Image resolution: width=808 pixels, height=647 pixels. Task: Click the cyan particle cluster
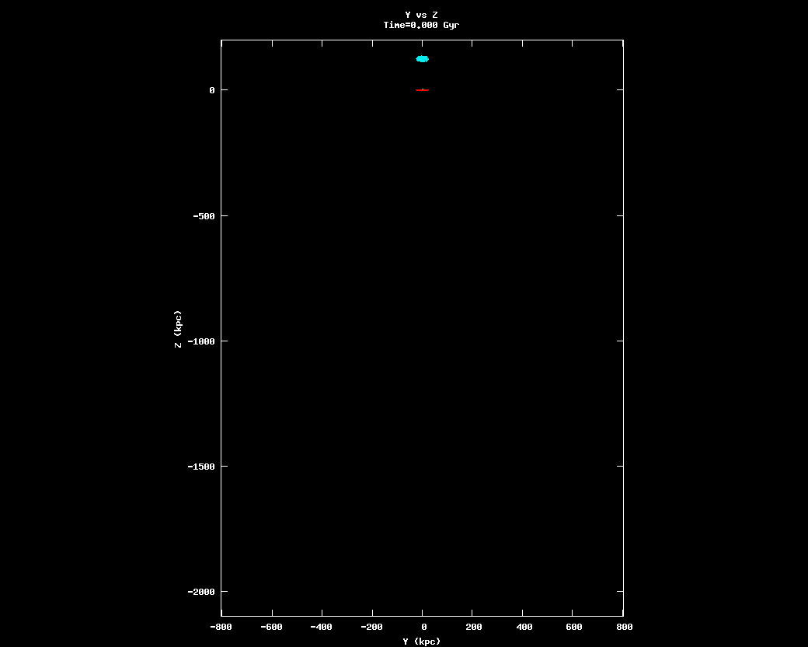pos(422,59)
